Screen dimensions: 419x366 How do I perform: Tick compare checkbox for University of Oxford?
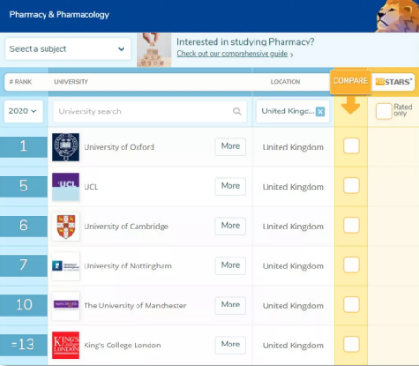point(351,146)
